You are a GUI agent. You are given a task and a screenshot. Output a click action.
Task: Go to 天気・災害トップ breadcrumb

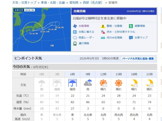click(x=24, y=3)
